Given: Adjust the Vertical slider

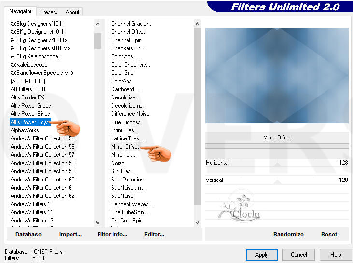Looking at the screenshot, I should point(277,180).
